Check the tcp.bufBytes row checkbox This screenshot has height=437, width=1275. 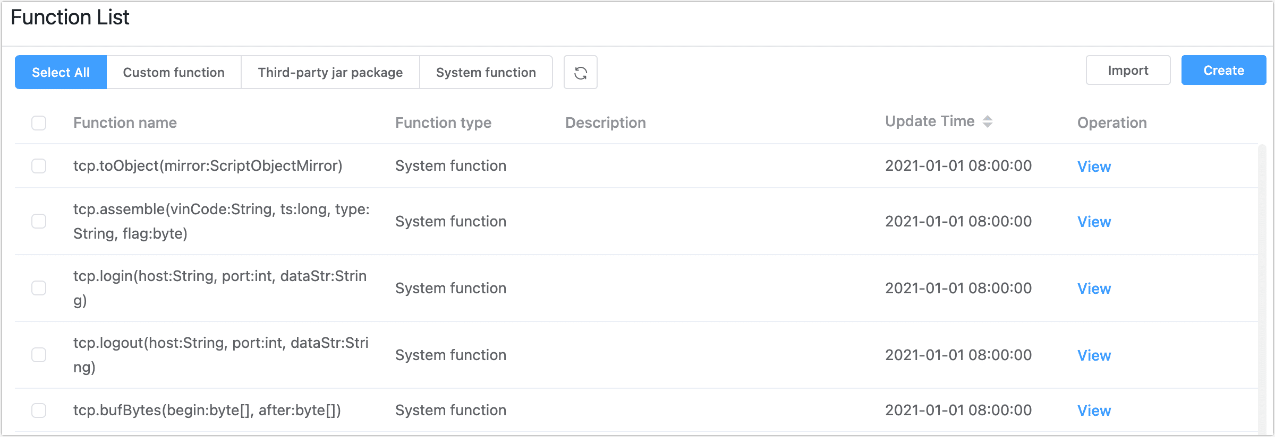[39, 410]
